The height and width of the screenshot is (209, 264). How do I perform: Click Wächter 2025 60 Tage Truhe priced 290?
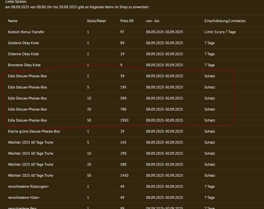coord(31,153)
